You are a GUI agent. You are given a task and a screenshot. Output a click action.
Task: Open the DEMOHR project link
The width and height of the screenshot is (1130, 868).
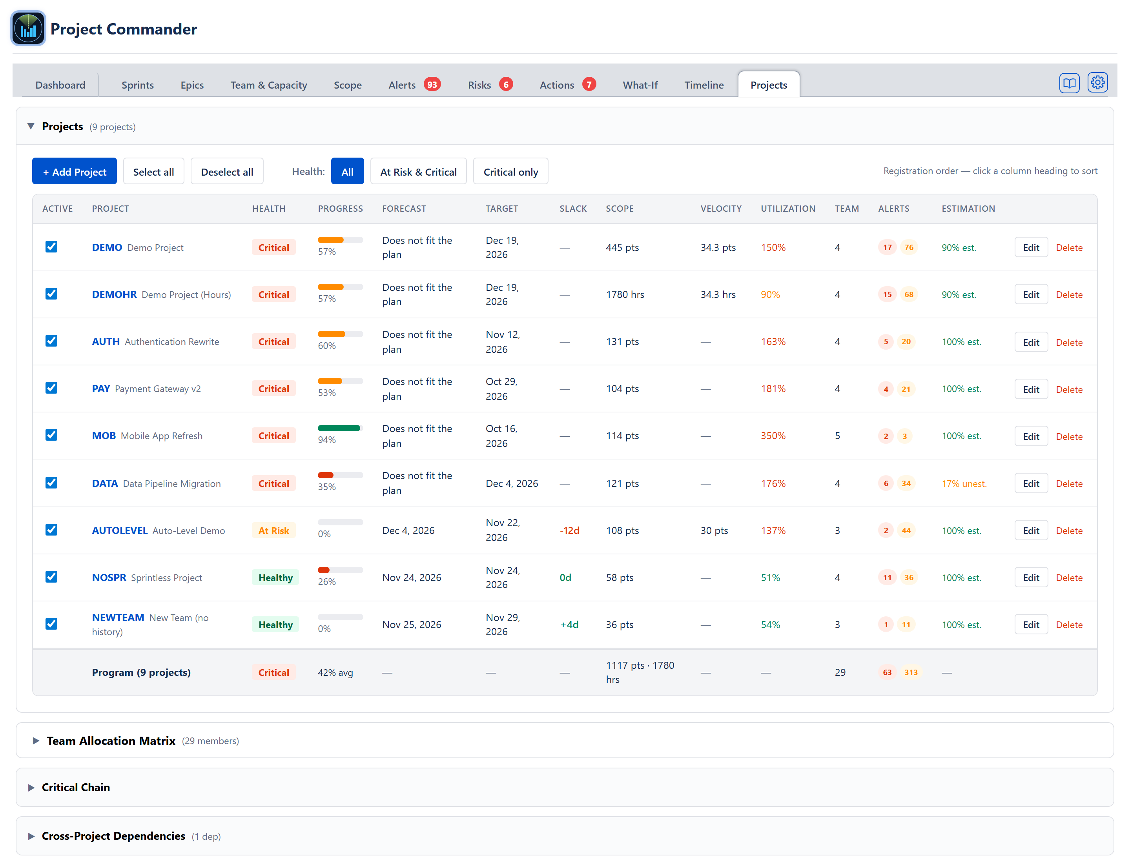coord(114,294)
